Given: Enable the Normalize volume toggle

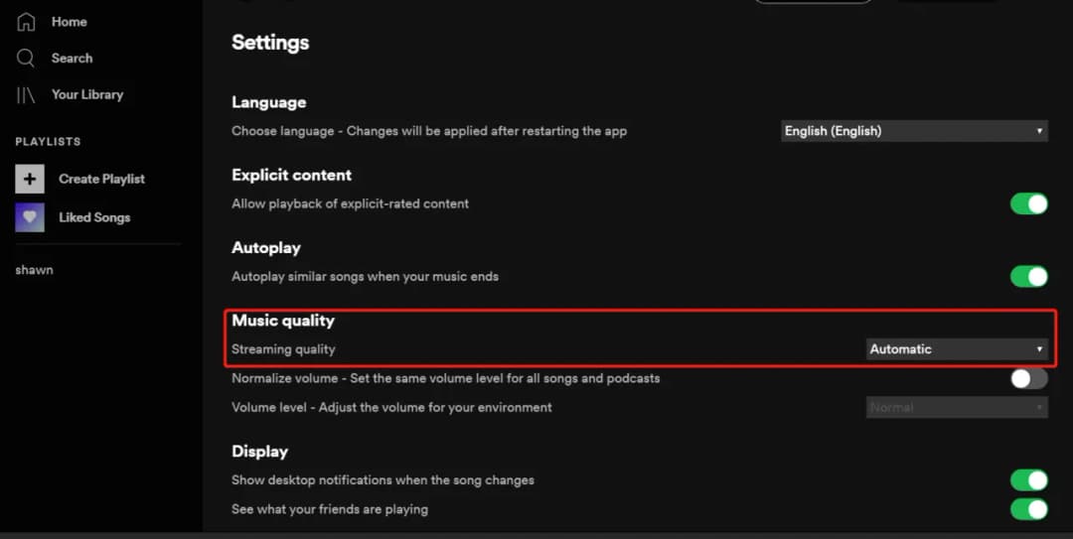Looking at the screenshot, I should click(1028, 378).
